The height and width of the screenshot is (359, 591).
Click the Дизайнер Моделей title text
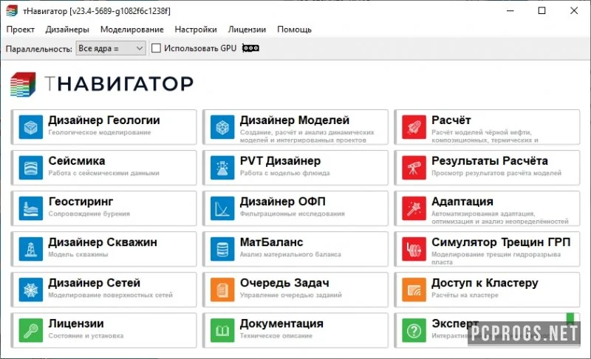(295, 120)
